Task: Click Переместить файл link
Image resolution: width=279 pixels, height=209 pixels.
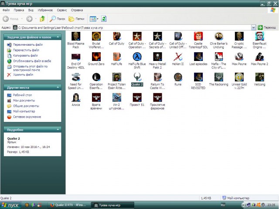Action: coord(26,50)
